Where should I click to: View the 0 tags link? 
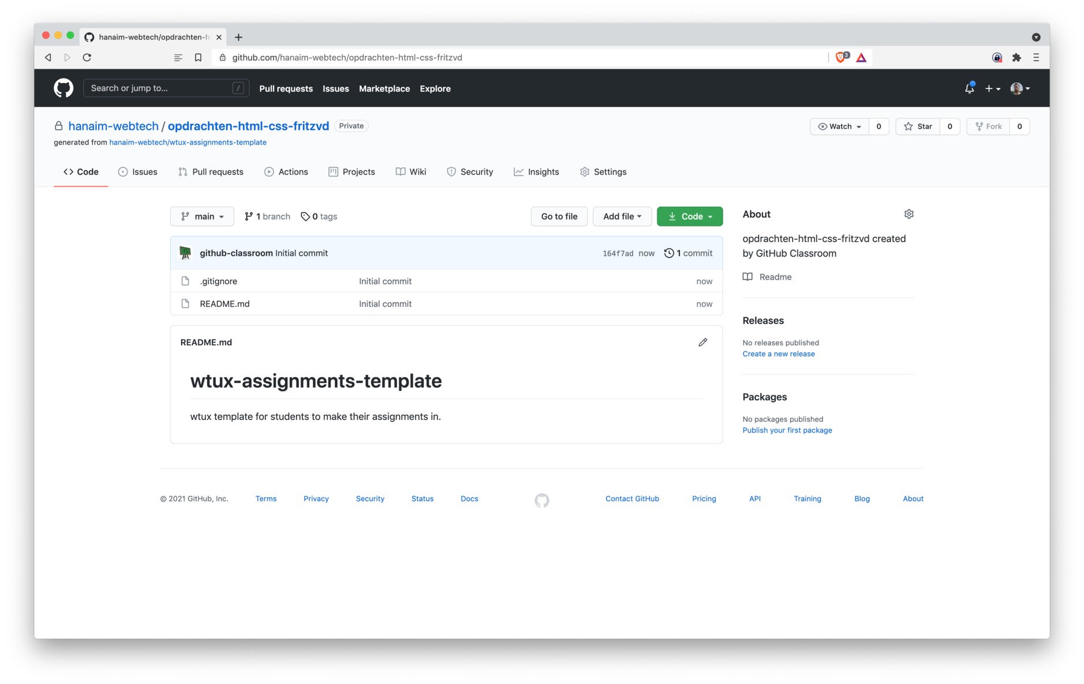pyautogui.click(x=319, y=216)
